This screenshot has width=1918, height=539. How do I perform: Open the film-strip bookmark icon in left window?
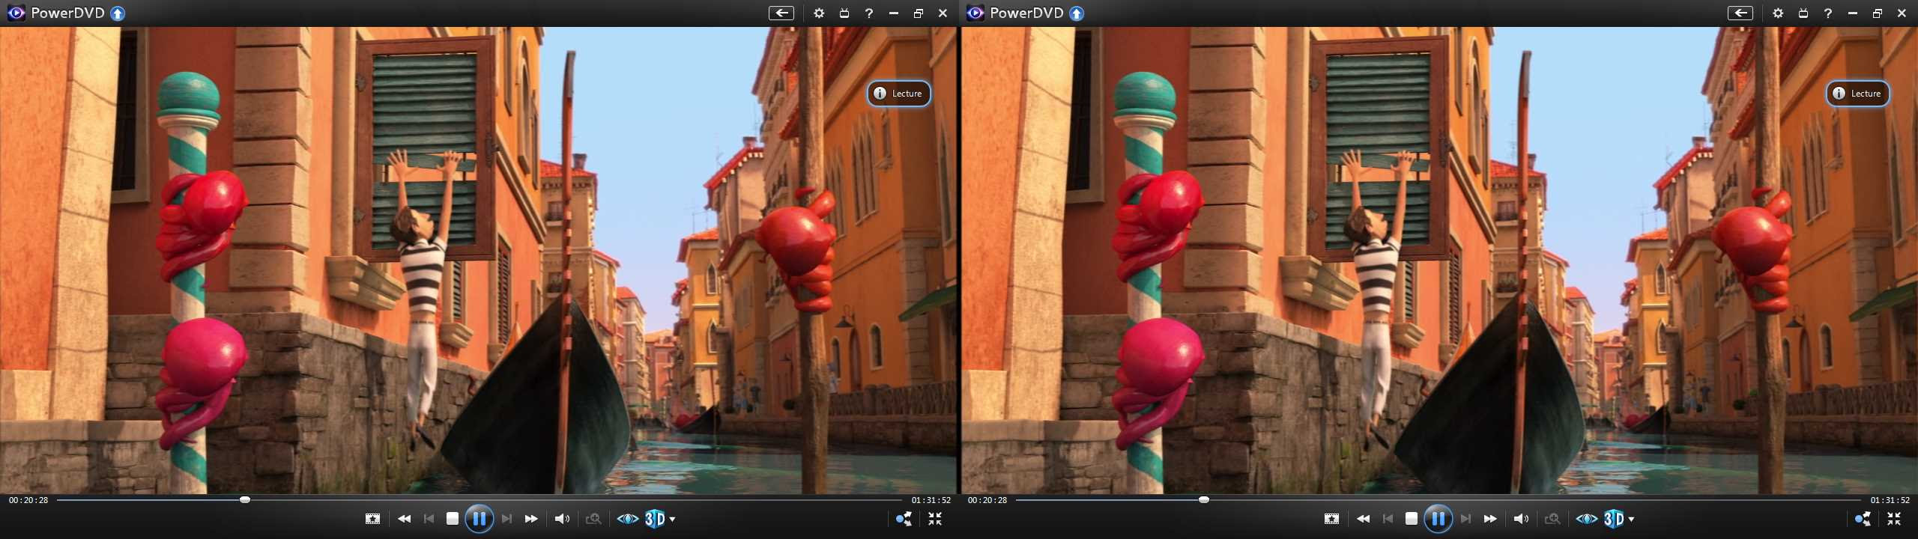coord(372,518)
